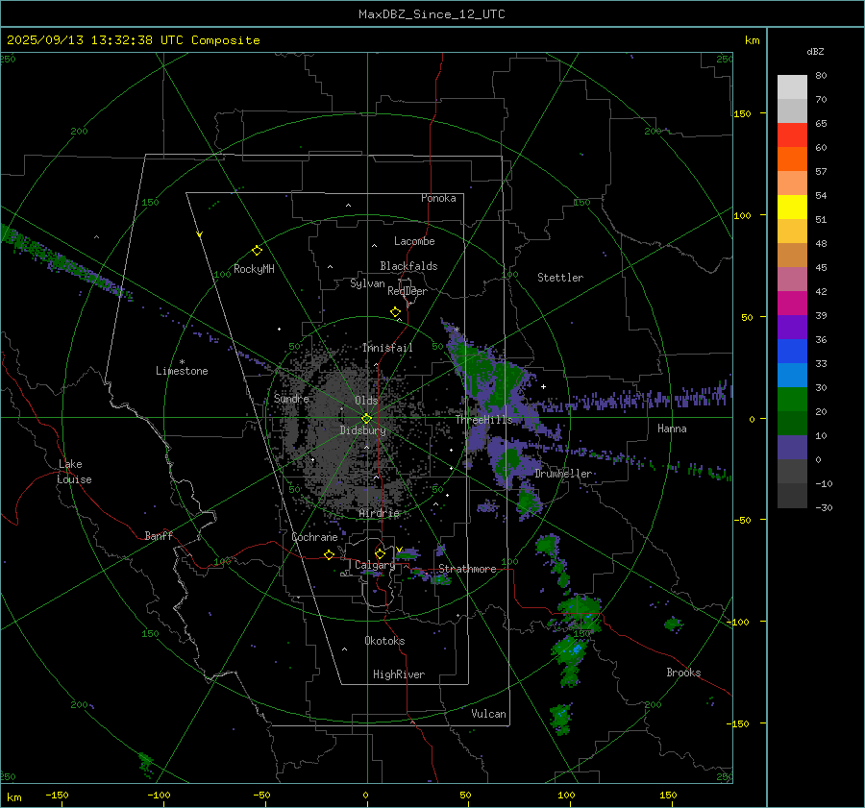Select the RedDeer label

tap(408, 291)
